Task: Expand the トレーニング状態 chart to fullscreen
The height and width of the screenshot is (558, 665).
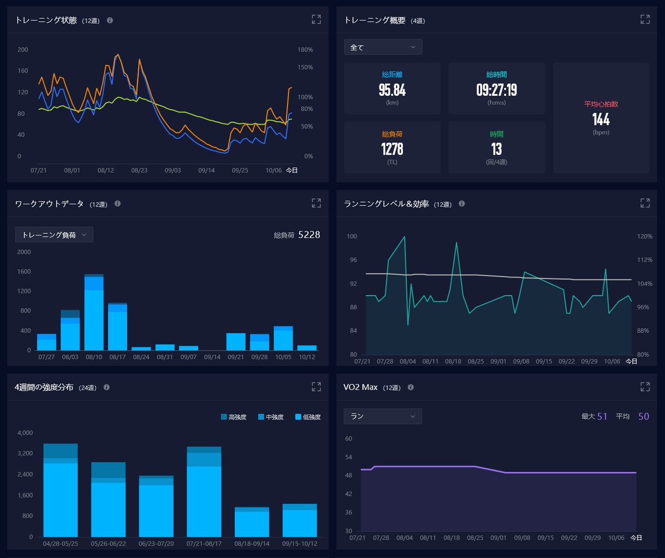Action: [316, 19]
